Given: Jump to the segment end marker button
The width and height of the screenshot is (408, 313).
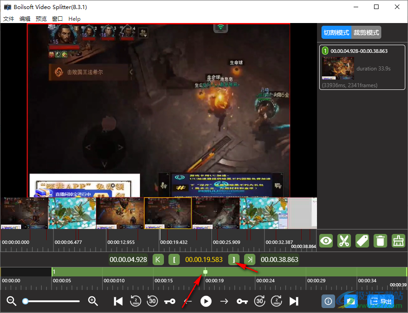Looking at the screenshot, I should tap(250, 260).
